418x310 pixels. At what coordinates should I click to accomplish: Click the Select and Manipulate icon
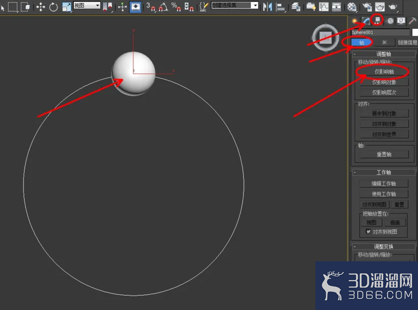(123, 7)
